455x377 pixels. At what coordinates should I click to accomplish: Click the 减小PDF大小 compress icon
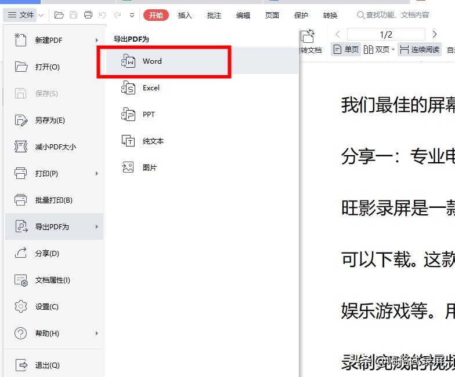pyautogui.click(x=21, y=147)
